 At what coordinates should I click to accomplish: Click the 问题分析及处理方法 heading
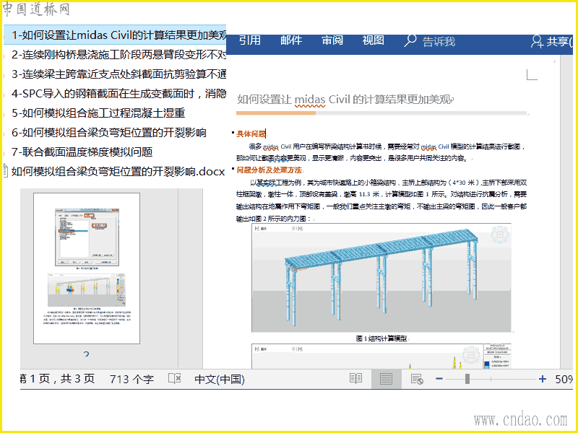click(x=269, y=170)
